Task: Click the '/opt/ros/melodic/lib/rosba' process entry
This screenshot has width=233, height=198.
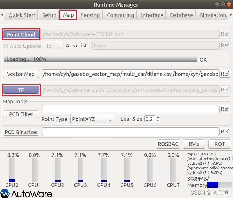Action: [210, 168]
